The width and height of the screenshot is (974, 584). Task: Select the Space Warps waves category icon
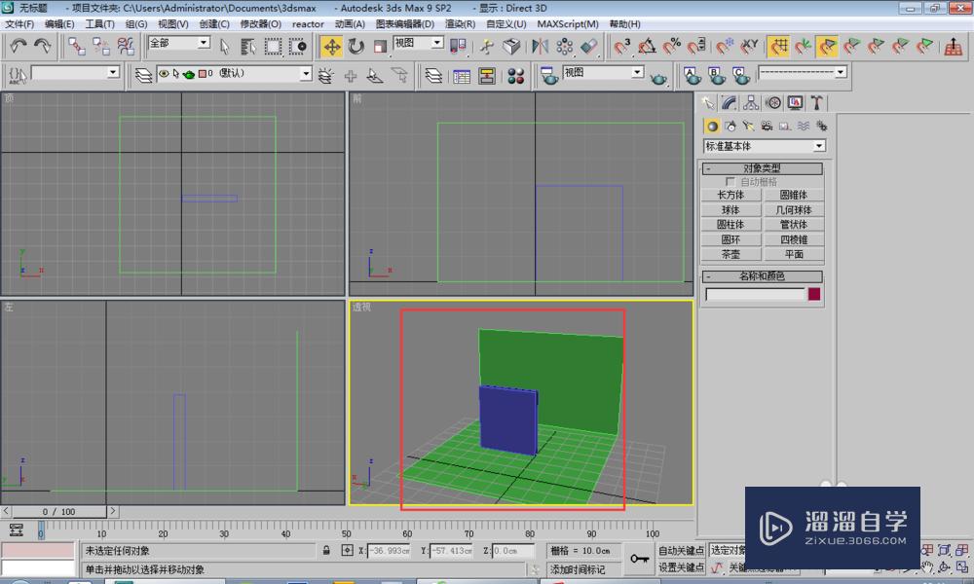(x=804, y=127)
